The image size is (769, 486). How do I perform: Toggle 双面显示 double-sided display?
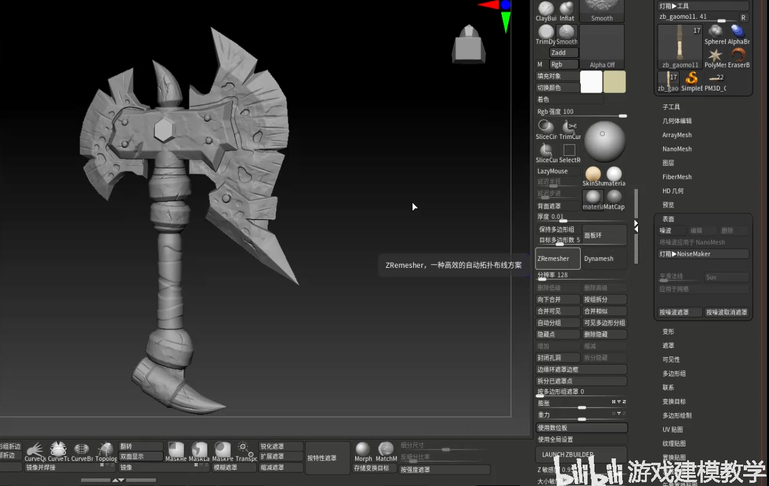[x=141, y=456]
